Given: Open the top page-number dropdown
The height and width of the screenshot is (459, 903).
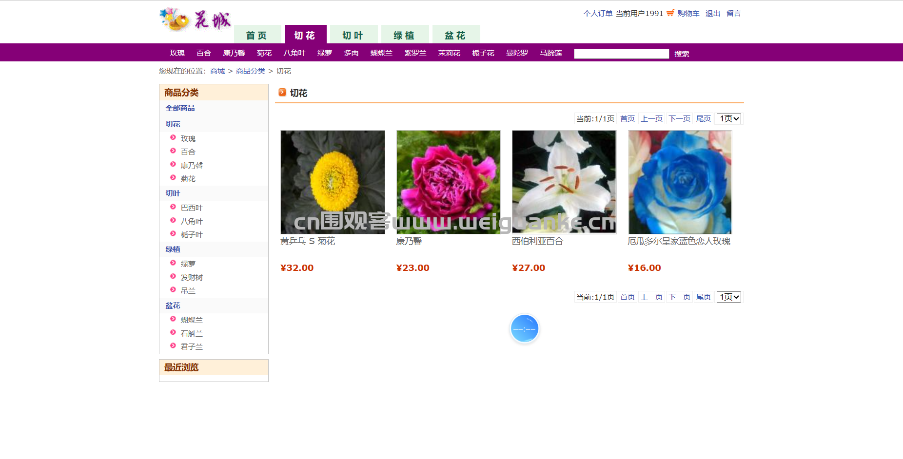Looking at the screenshot, I should (x=729, y=118).
